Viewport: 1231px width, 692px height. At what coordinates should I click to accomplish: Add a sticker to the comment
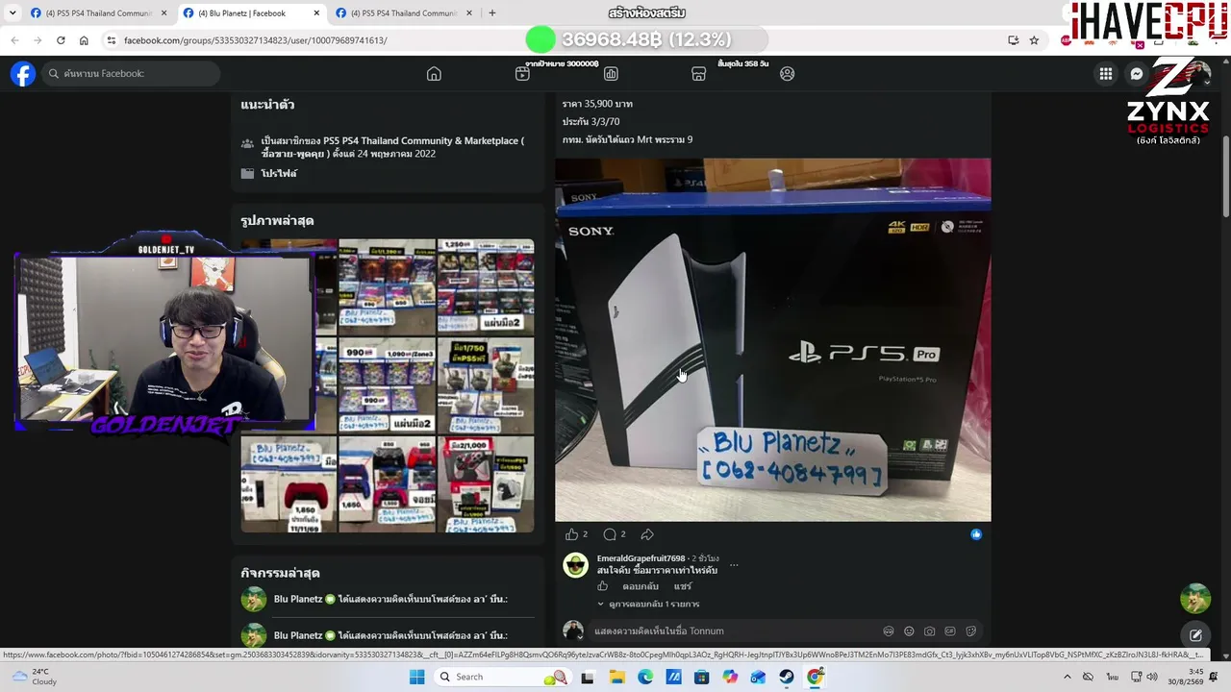click(970, 631)
